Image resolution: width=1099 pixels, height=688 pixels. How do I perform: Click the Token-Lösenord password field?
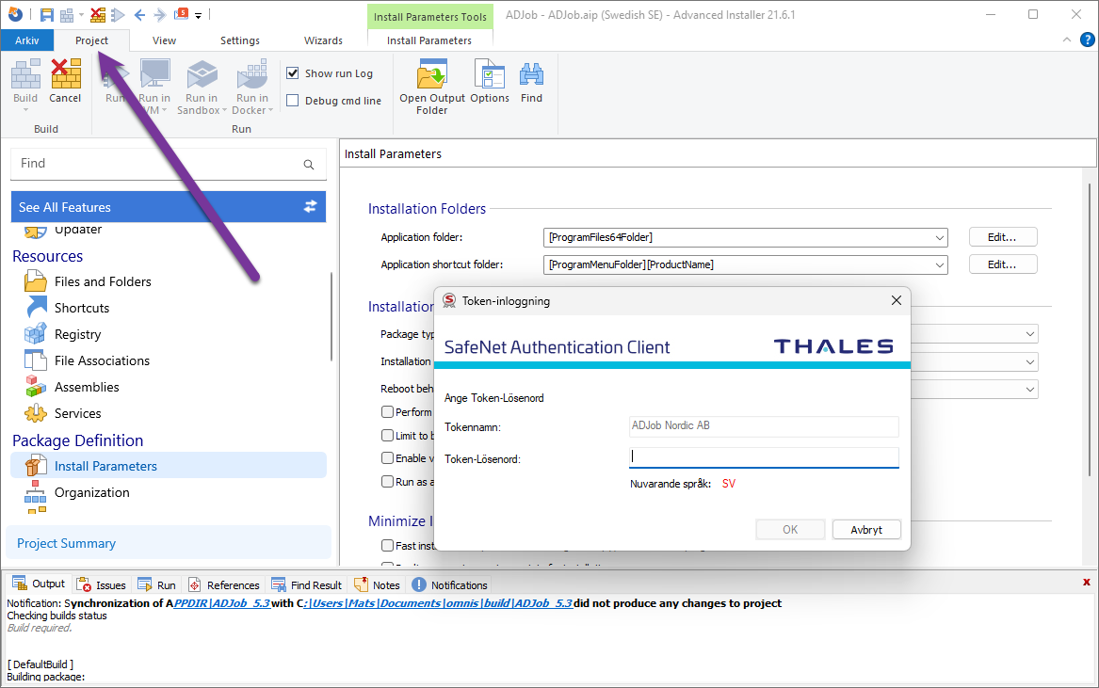[x=764, y=457]
